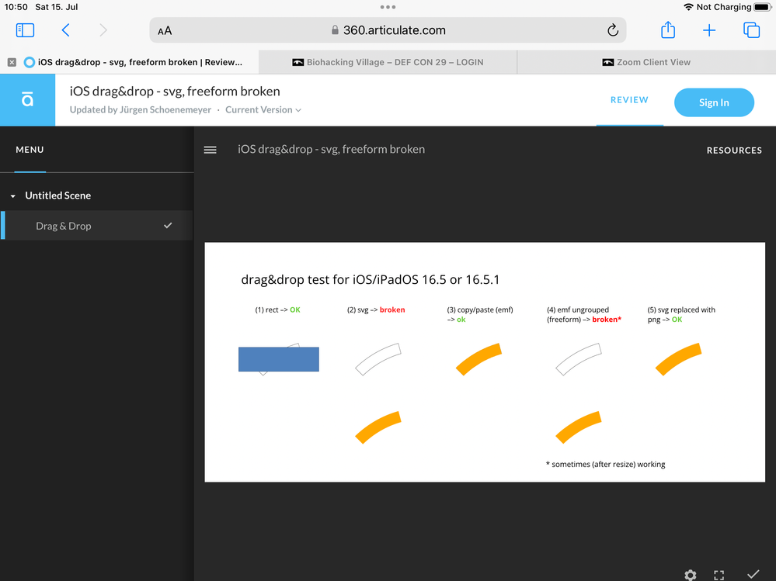Open the Current Version dropdown
The image size is (776, 581).
(263, 109)
